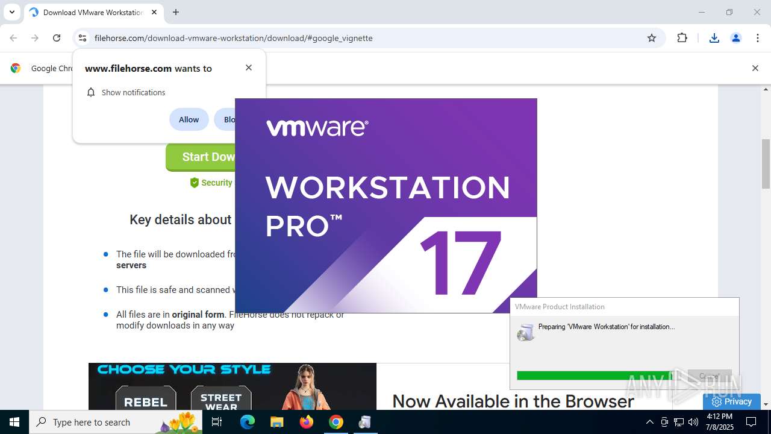Close the Download VMware Workstation tab
The height and width of the screenshot is (434, 771).
tap(154, 12)
